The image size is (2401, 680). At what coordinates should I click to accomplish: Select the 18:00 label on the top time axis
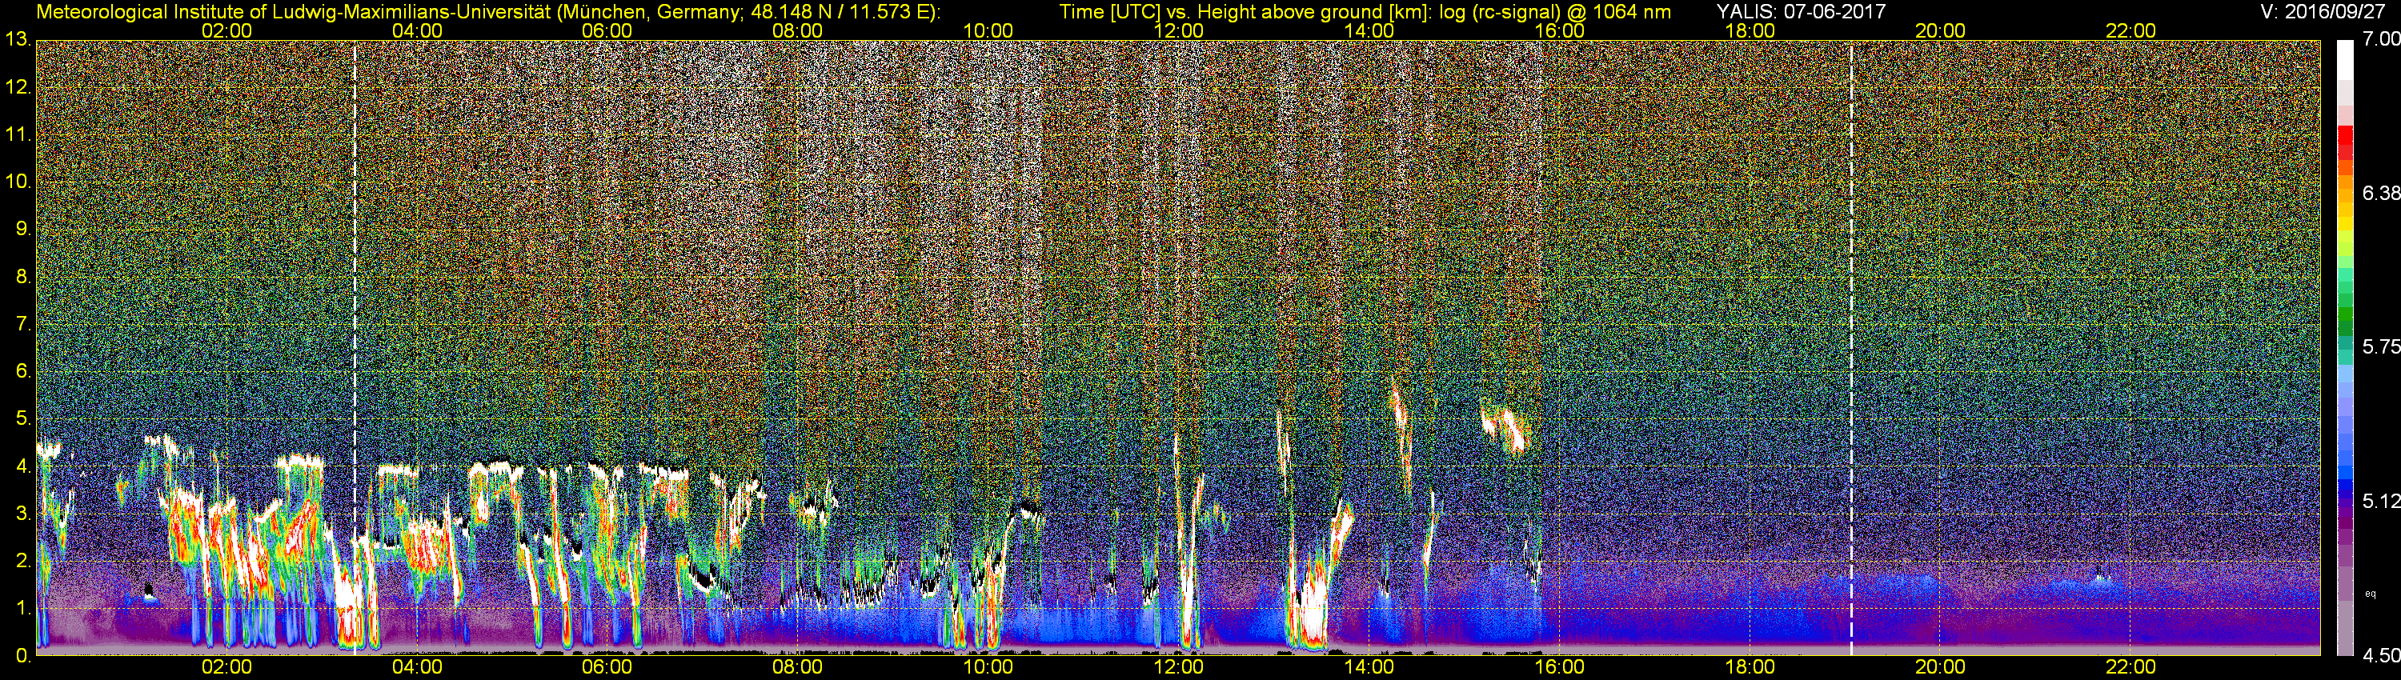(1750, 30)
